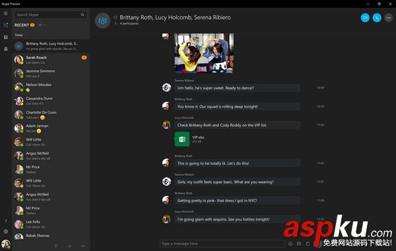Image resolution: width=396 pixels, height=251 pixels.
Task: Open the All filter dropdown
Action: click(42, 25)
